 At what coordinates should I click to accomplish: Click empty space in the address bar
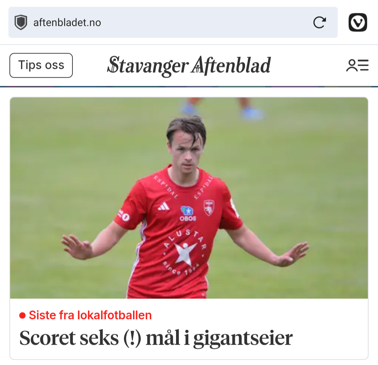(205, 22)
